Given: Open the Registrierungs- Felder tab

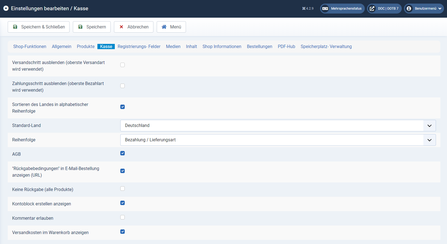Looking at the screenshot, I should (139, 46).
